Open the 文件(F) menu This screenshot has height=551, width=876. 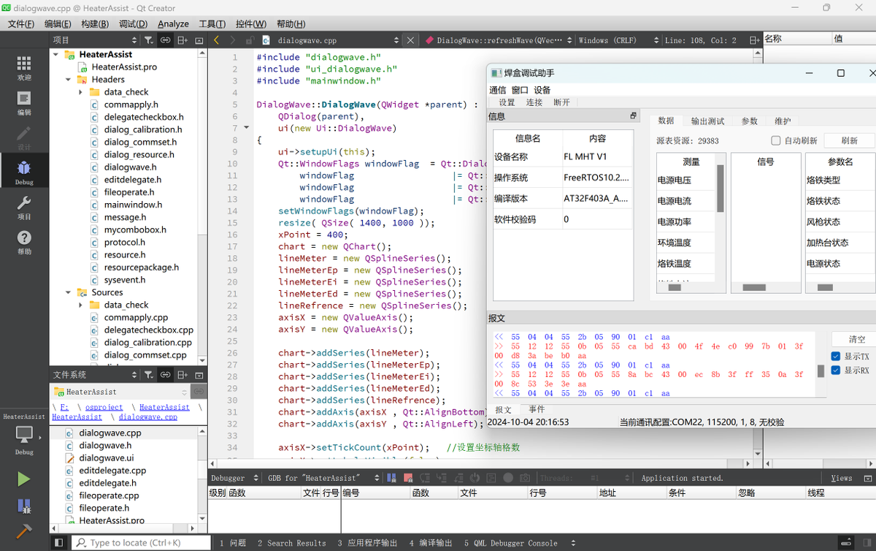click(x=21, y=23)
